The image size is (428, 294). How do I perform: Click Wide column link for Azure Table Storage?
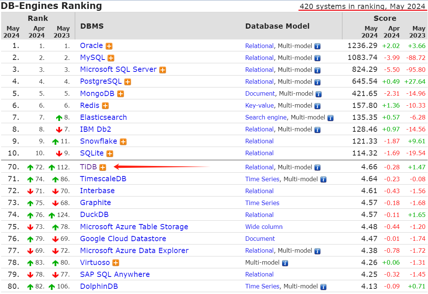[x=264, y=227]
